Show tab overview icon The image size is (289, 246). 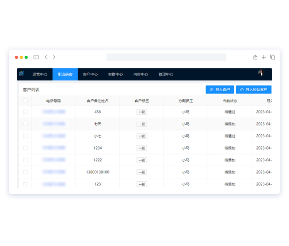click(272, 57)
